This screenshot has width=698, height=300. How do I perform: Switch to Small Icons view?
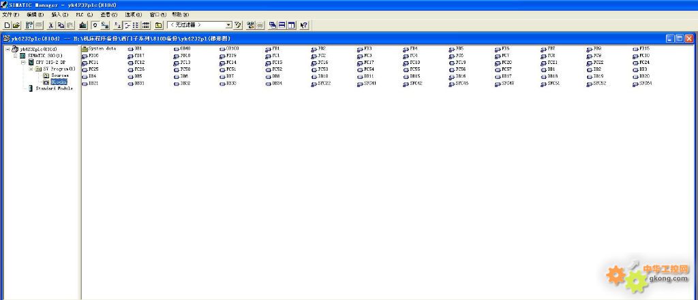[x=126, y=25]
